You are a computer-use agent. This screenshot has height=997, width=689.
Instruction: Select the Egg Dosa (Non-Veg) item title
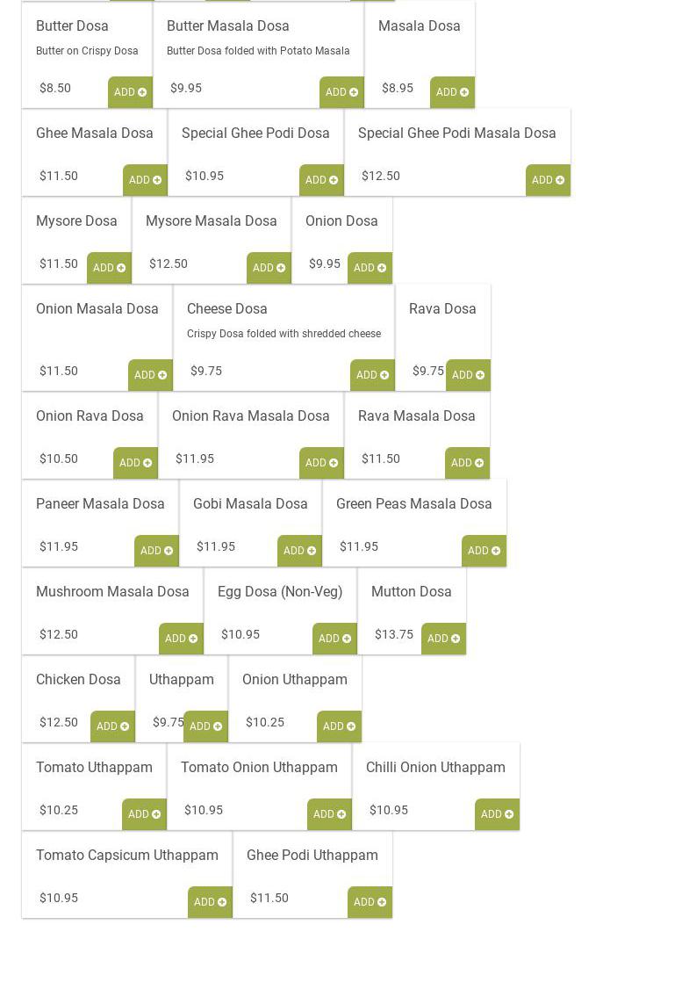[280, 592]
